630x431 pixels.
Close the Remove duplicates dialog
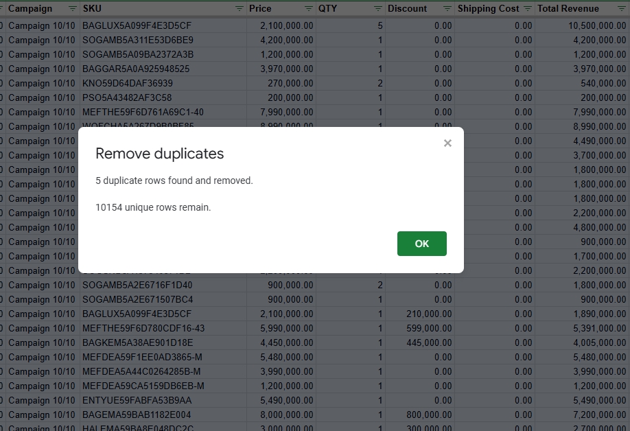pyautogui.click(x=447, y=143)
